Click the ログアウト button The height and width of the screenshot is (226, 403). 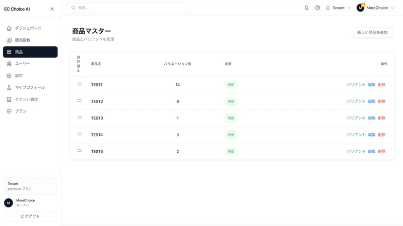point(30,216)
